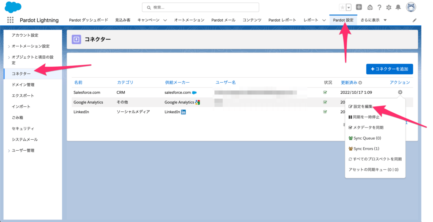Open the App Launcher grid icon
The width and height of the screenshot is (433, 222).
coord(10,20)
